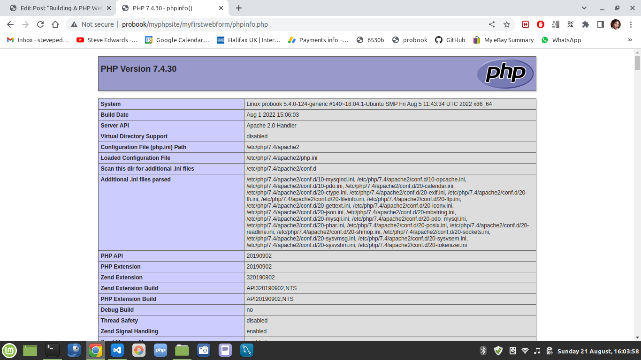
Task: Open MySQL Workbench from the panel
Action: pos(247,350)
